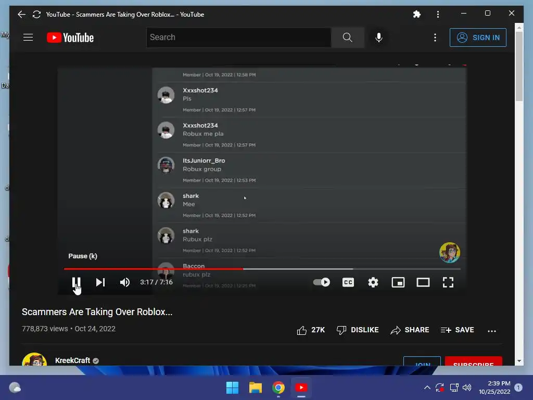Image resolution: width=533 pixels, height=400 pixels.
Task: Click the timestamp 3:17 / 7:16
Action: pyautogui.click(x=156, y=282)
